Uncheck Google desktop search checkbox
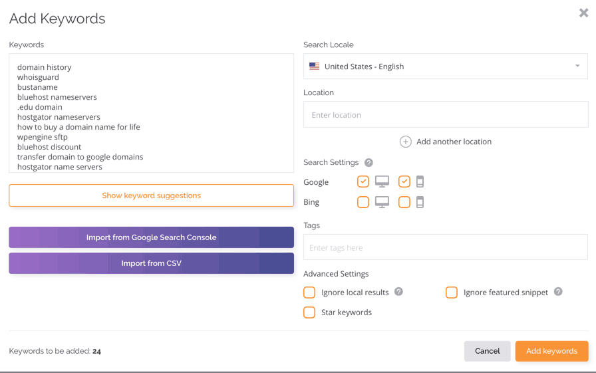596x373 pixels. (x=363, y=182)
